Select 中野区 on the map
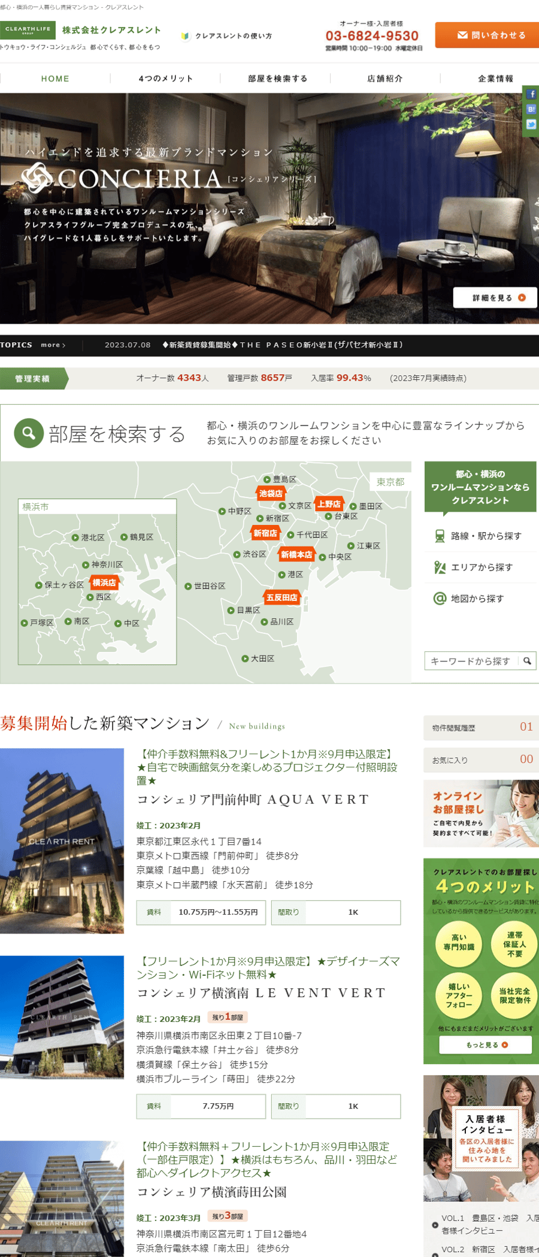The width and height of the screenshot is (539, 1257). [235, 511]
